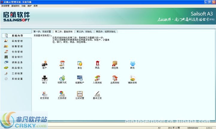Viewport: 216px width, 129px height.
Task: Click the A3 status bar entry
Action: click(x=159, y=128)
